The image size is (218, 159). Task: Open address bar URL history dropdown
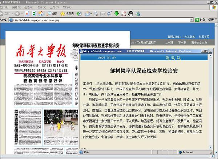192,20
